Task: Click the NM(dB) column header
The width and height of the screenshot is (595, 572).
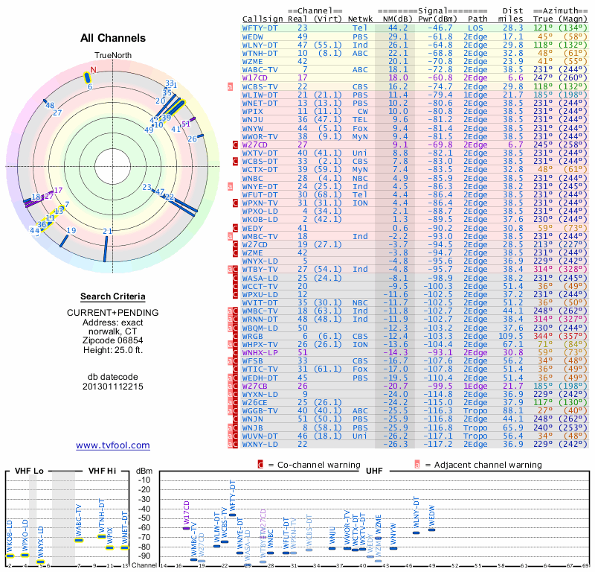Action: click(x=393, y=18)
